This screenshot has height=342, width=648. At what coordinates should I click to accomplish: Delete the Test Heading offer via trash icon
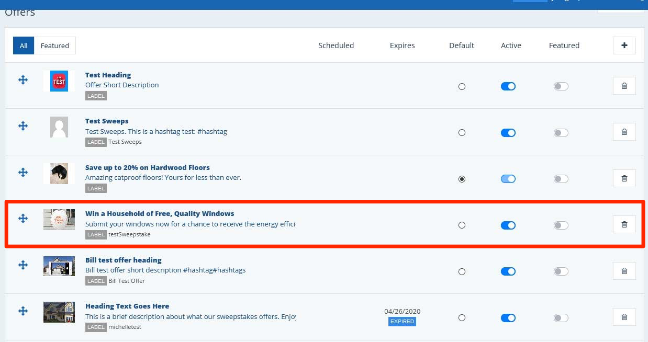click(624, 86)
